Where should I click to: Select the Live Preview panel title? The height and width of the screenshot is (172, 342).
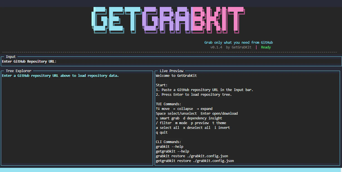[x=171, y=71]
